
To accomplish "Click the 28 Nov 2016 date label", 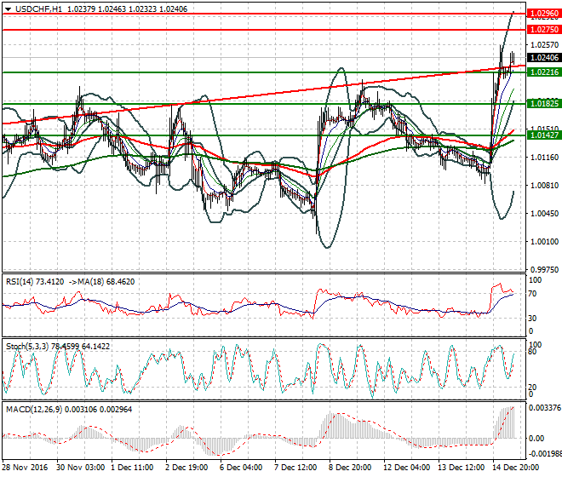I will click(25, 468).
